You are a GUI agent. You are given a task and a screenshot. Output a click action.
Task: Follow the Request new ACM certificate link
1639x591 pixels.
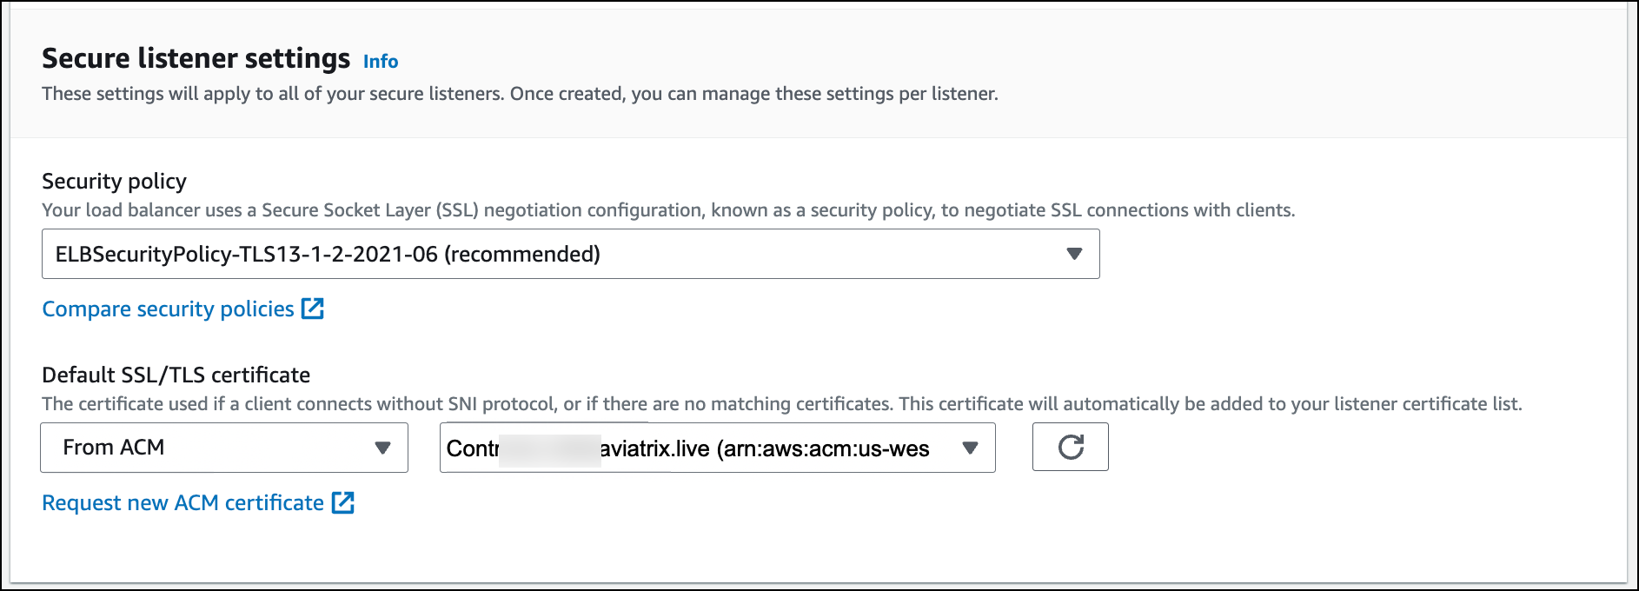coord(182,503)
